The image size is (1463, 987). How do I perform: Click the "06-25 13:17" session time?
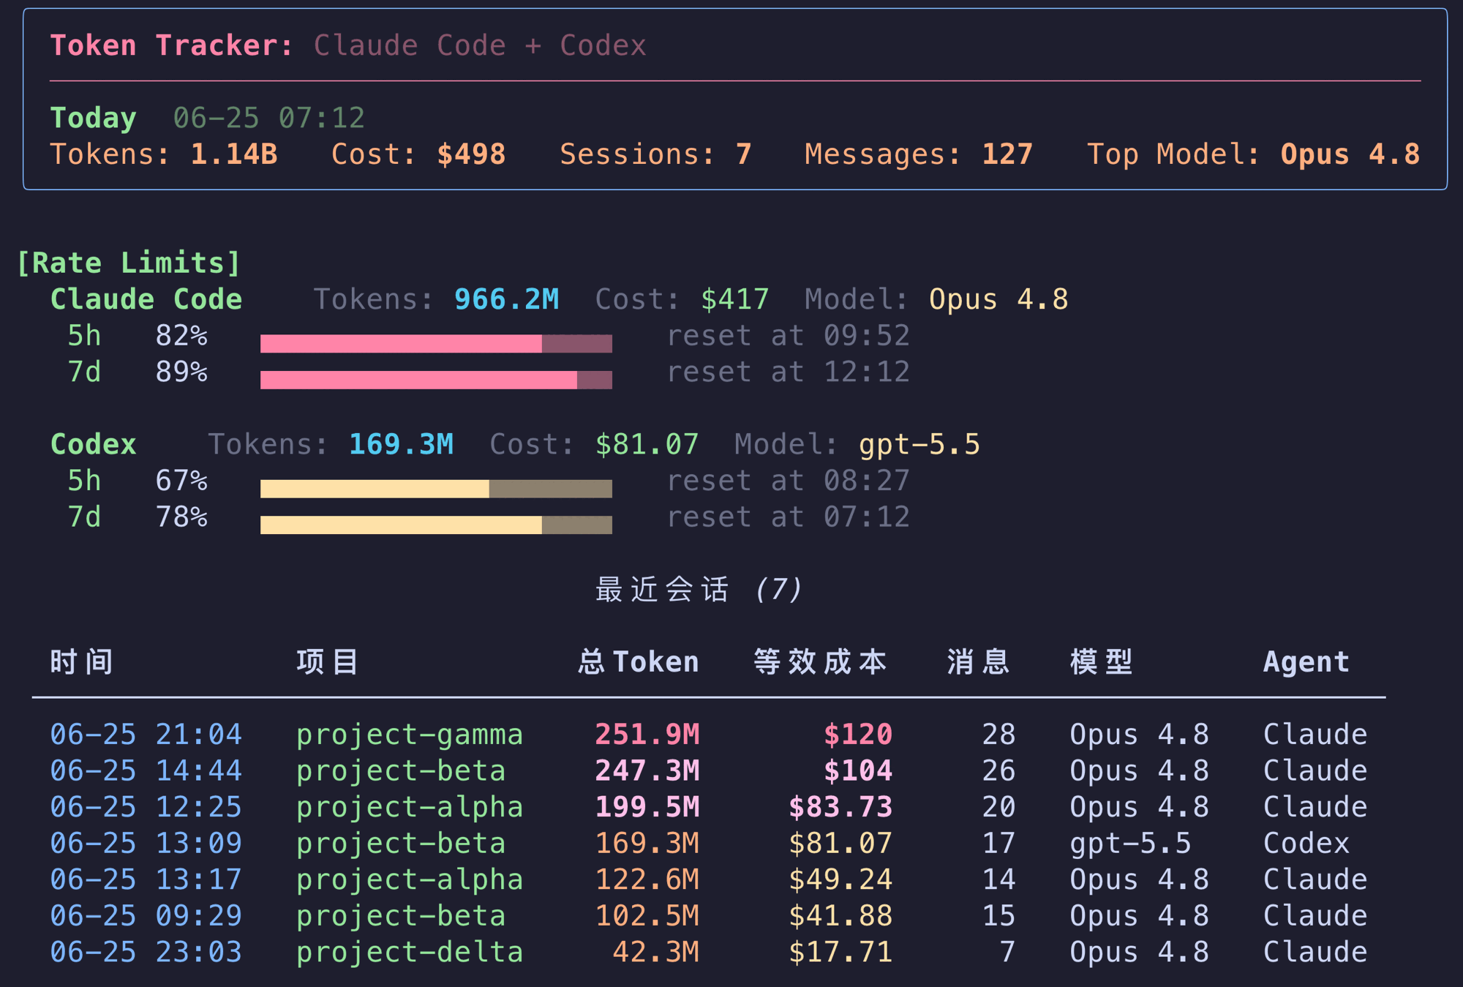[146, 879]
